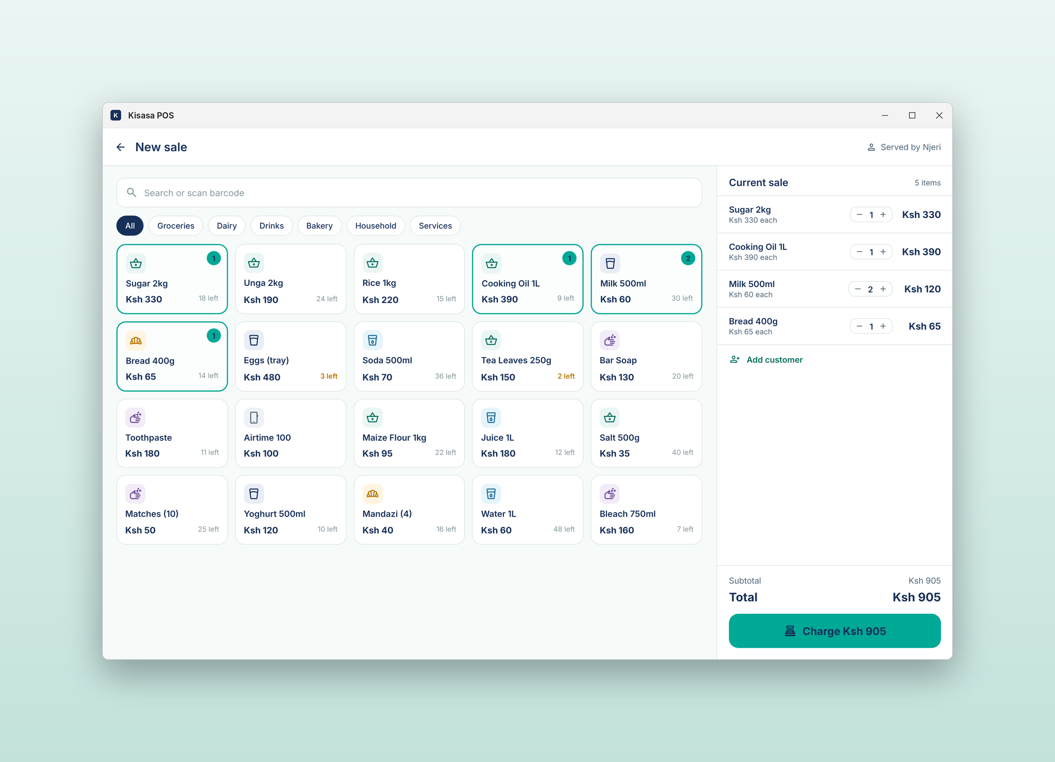Decrease Milk 500ml quantity with minus
The height and width of the screenshot is (762, 1055).
pos(858,289)
